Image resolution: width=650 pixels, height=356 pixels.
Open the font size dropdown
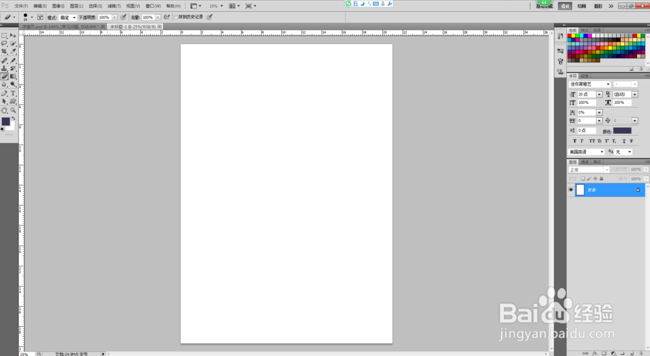coord(599,94)
